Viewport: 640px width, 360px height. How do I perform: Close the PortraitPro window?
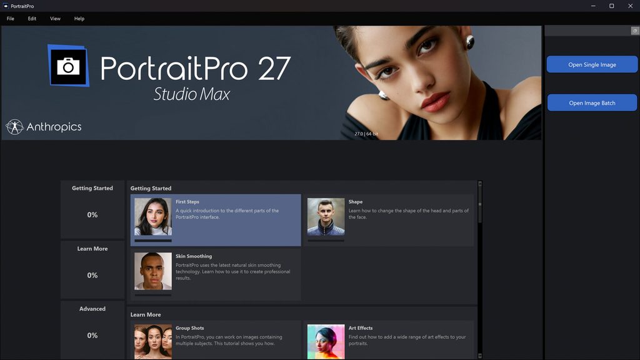(630, 6)
